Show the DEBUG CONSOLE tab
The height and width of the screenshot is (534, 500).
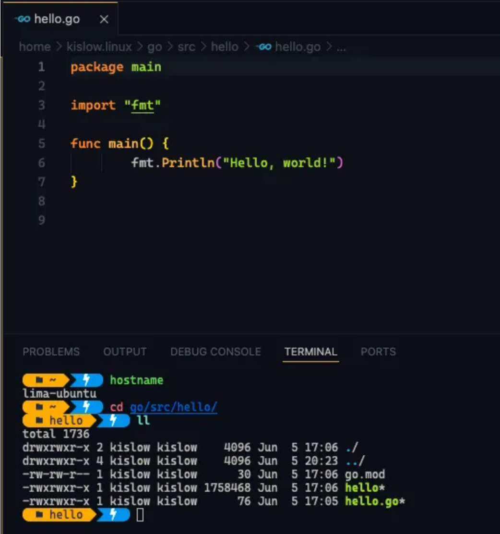tap(215, 352)
